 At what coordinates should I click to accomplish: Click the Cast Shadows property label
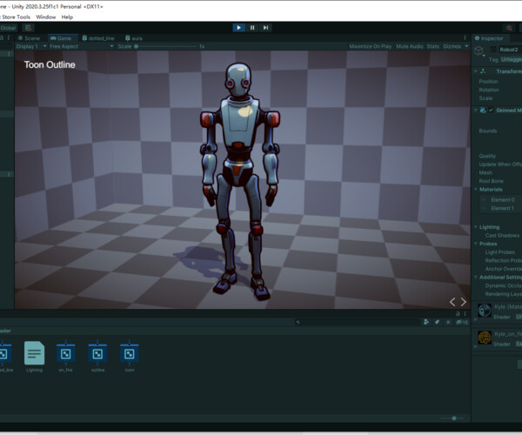(502, 235)
